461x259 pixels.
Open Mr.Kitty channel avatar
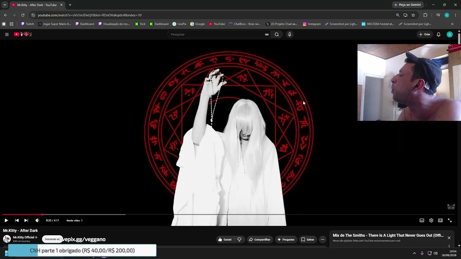pos(7,239)
